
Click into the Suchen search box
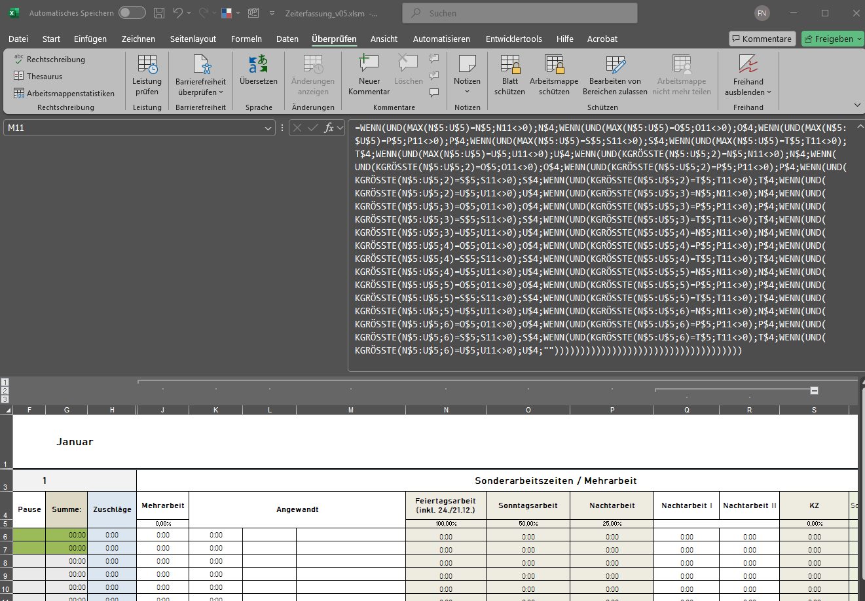[521, 13]
